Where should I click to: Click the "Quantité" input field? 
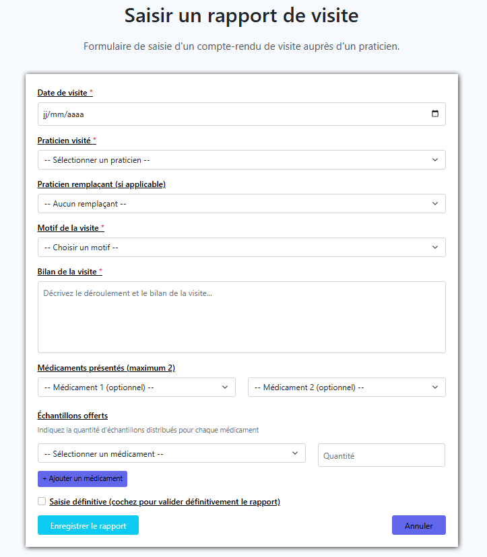(x=381, y=455)
